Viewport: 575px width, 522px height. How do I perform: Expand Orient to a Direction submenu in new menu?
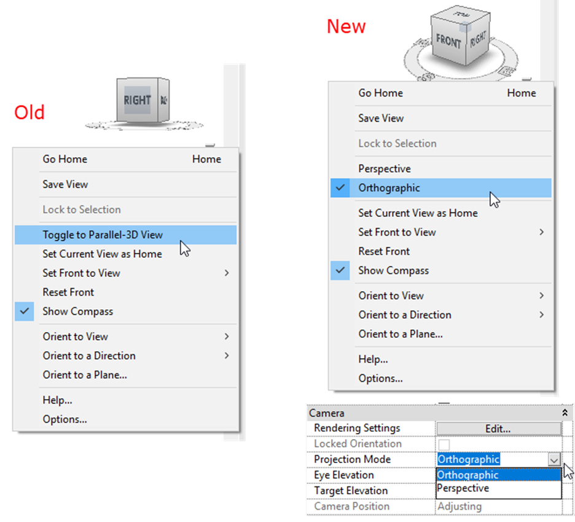click(x=541, y=315)
